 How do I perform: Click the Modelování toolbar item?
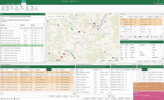pos(130,37)
